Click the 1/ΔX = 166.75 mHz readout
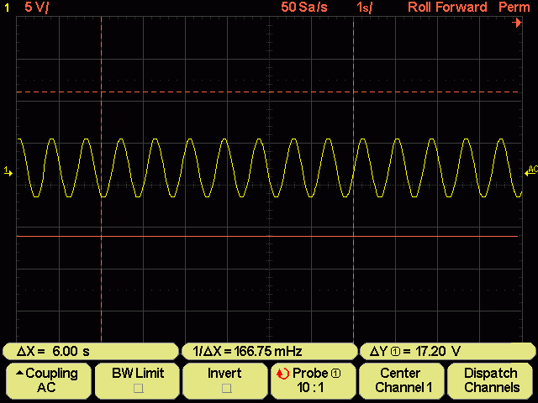 [269, 351]
